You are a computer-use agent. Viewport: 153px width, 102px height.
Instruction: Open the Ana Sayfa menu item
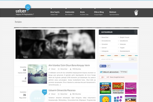(55, 13)
